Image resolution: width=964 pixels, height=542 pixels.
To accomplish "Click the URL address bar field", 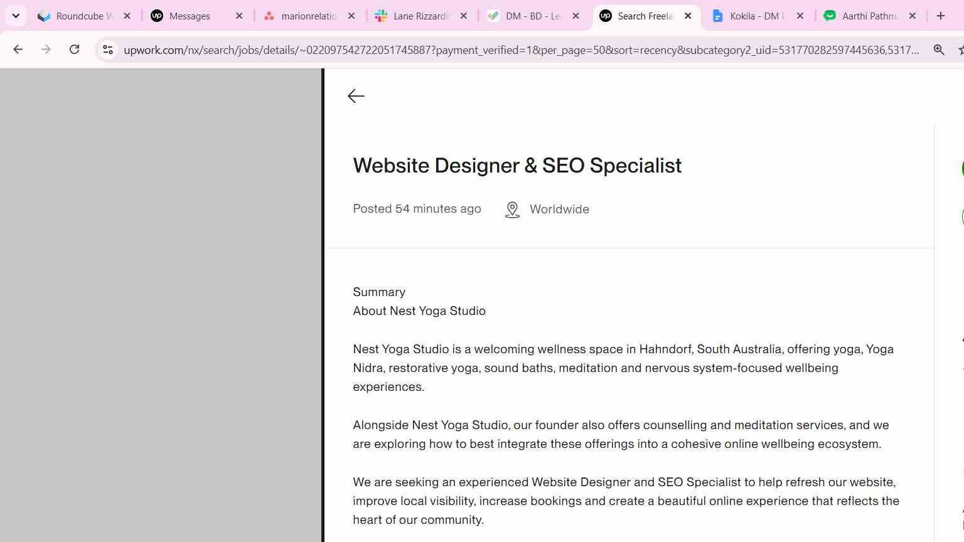I will [x=521, y=50].
